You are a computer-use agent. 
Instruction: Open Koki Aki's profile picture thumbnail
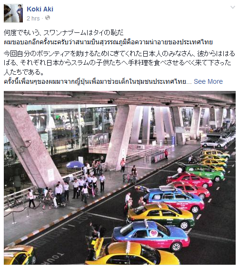point(13,13)
